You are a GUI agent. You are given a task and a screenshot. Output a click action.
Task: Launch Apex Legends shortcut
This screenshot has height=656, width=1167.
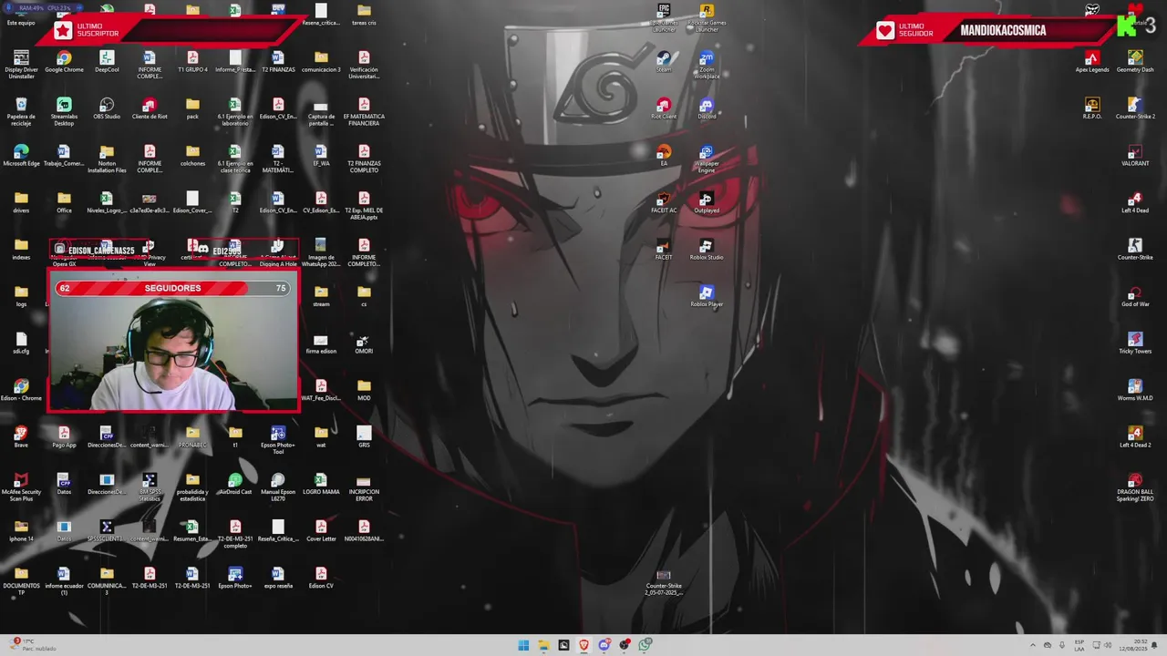point(1092,62)
